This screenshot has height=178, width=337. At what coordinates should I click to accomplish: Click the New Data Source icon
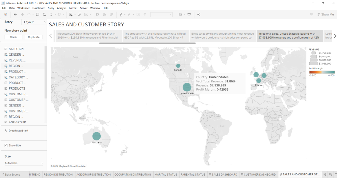(x=44, y=15)
